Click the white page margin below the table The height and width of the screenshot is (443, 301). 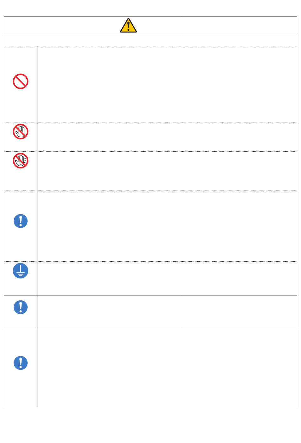pyautogui.click(x=150, y=425)
